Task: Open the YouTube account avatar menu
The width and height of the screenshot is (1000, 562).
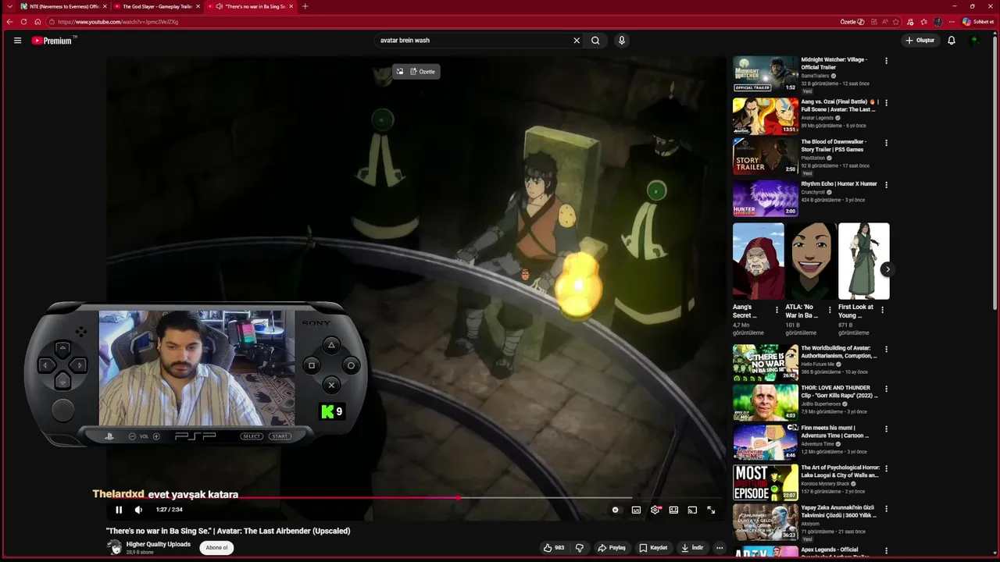Action: click(x=974, y=41)
